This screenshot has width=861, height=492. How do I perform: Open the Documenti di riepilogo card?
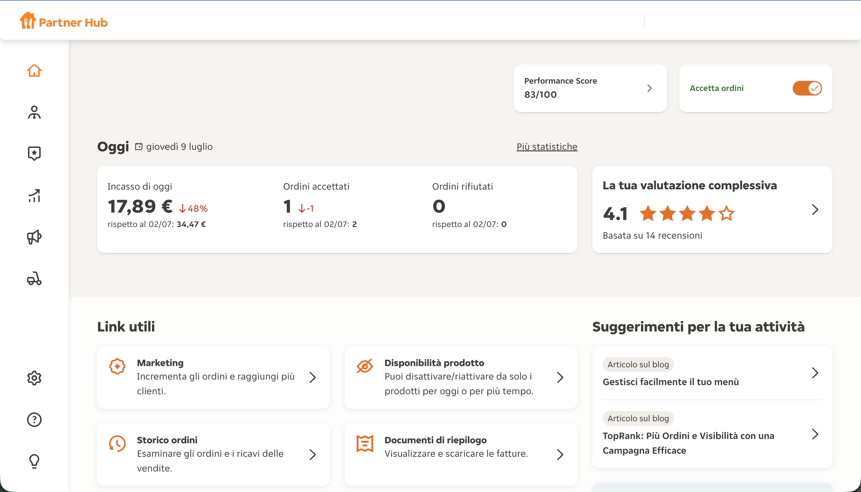click(461, 454)
